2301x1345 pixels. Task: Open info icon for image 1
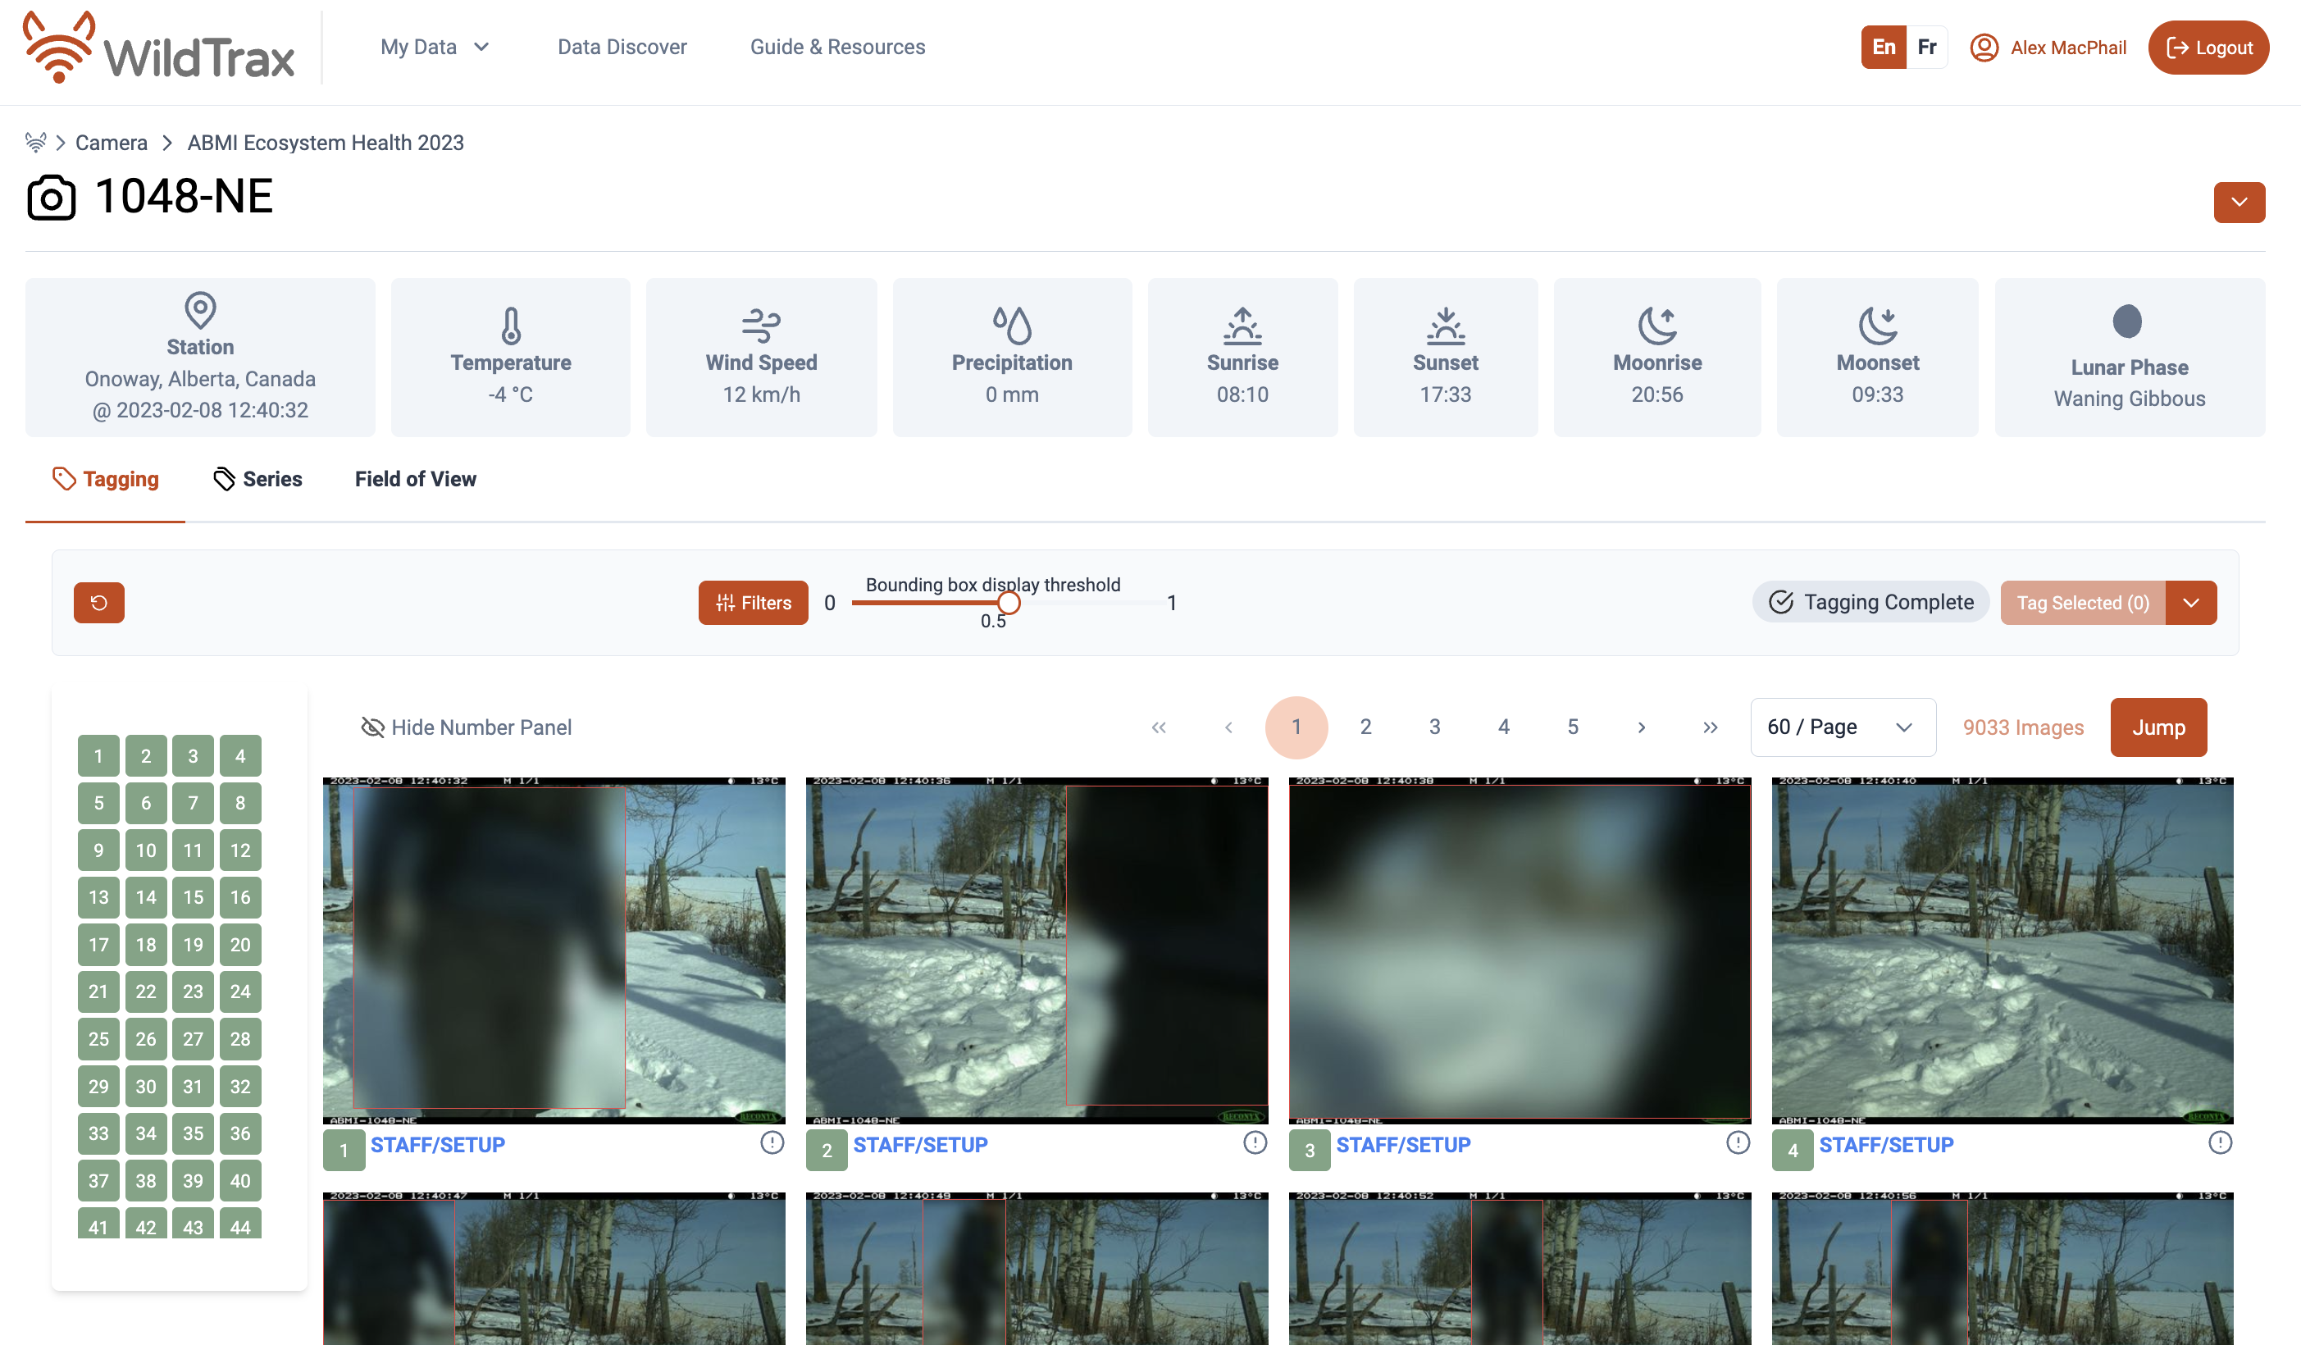click(772, 1142)
